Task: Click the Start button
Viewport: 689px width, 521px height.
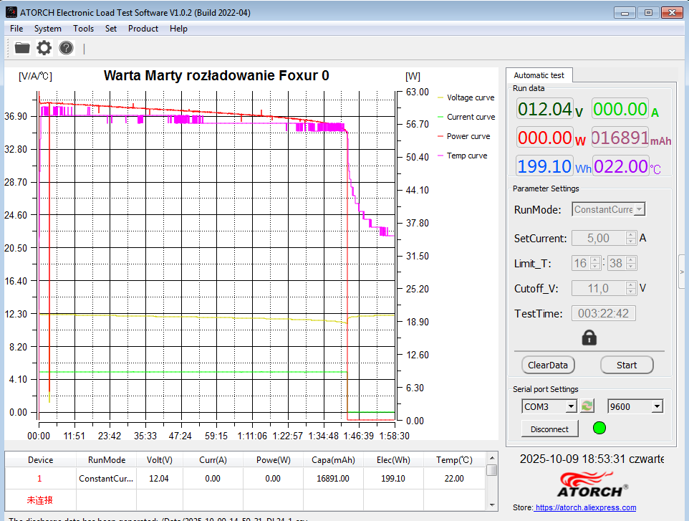Action: pos(627,365)
